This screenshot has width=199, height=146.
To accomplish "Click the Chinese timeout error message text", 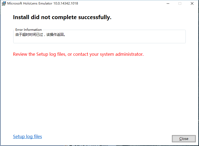I will 41,35.
